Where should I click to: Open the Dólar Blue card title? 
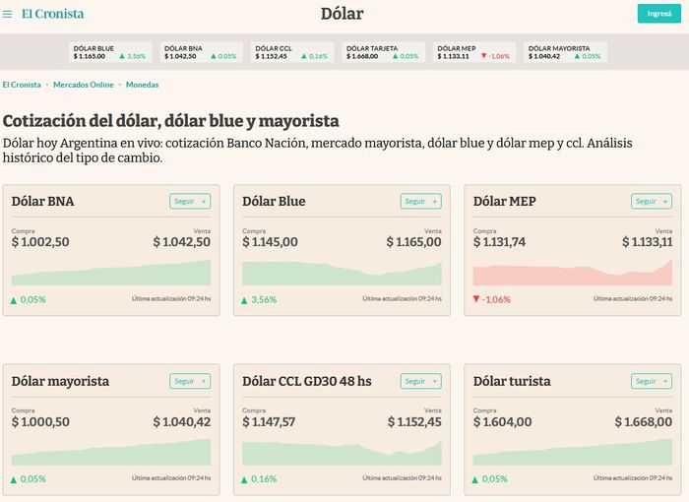click(x=274, y=202)
